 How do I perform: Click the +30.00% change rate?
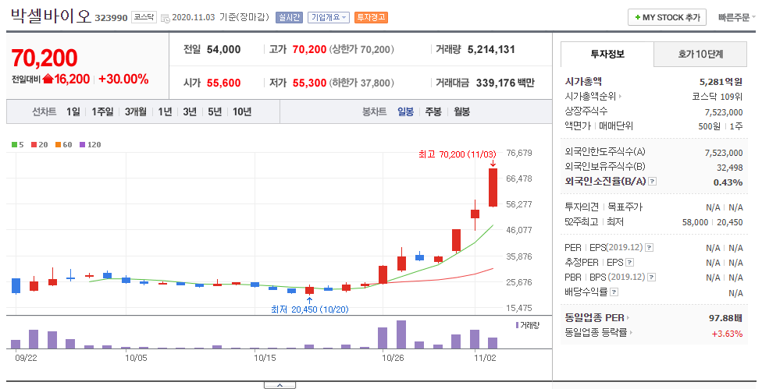coord(123,79)
